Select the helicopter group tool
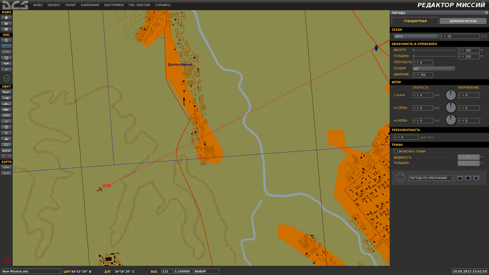 (x=6, y=98)
